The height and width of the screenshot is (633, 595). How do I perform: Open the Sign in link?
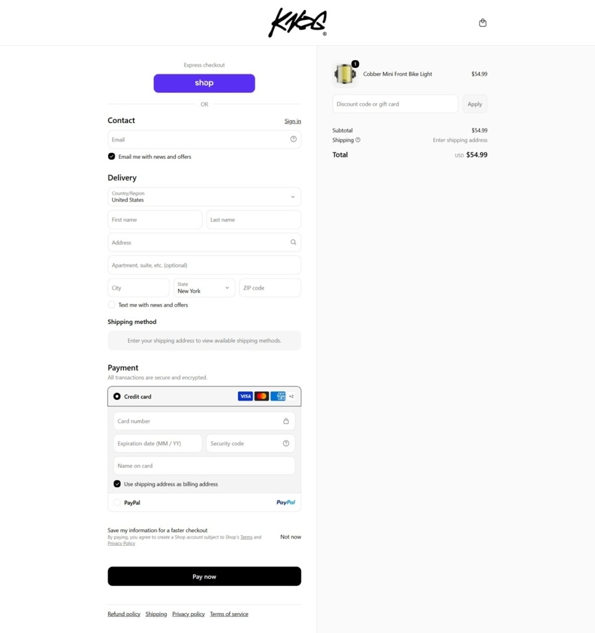point(292,121)
